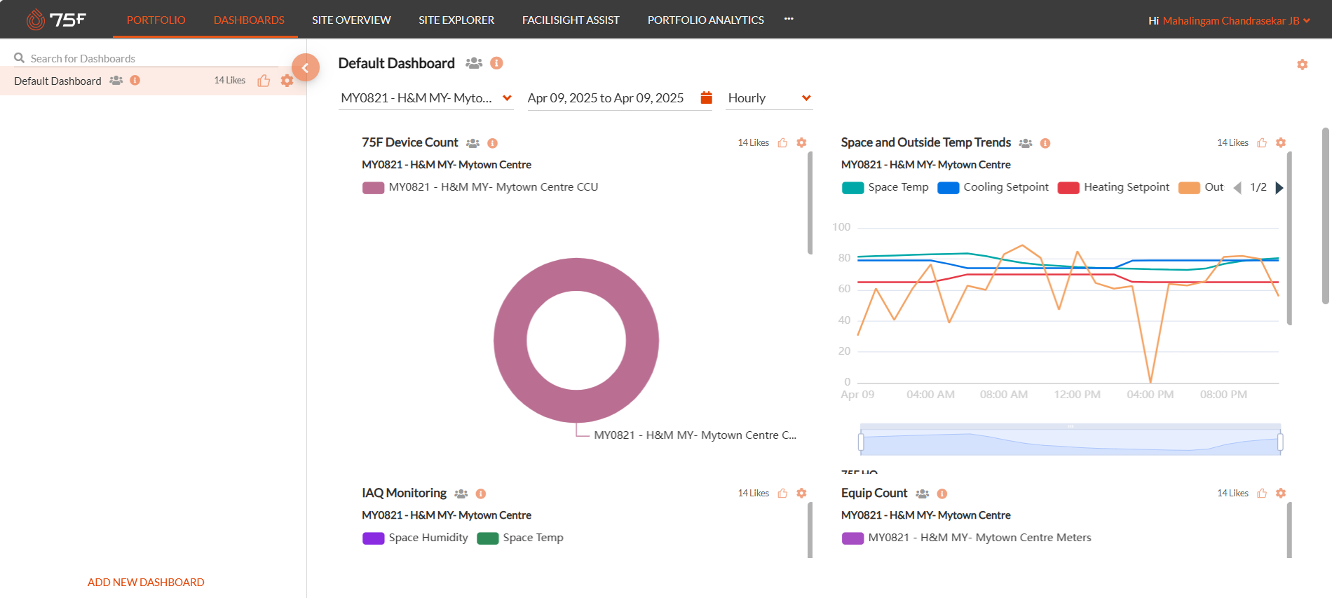Click the shared-users icon beside the Default Dashboard title
1332x598 pixels.
click(474, 63)
